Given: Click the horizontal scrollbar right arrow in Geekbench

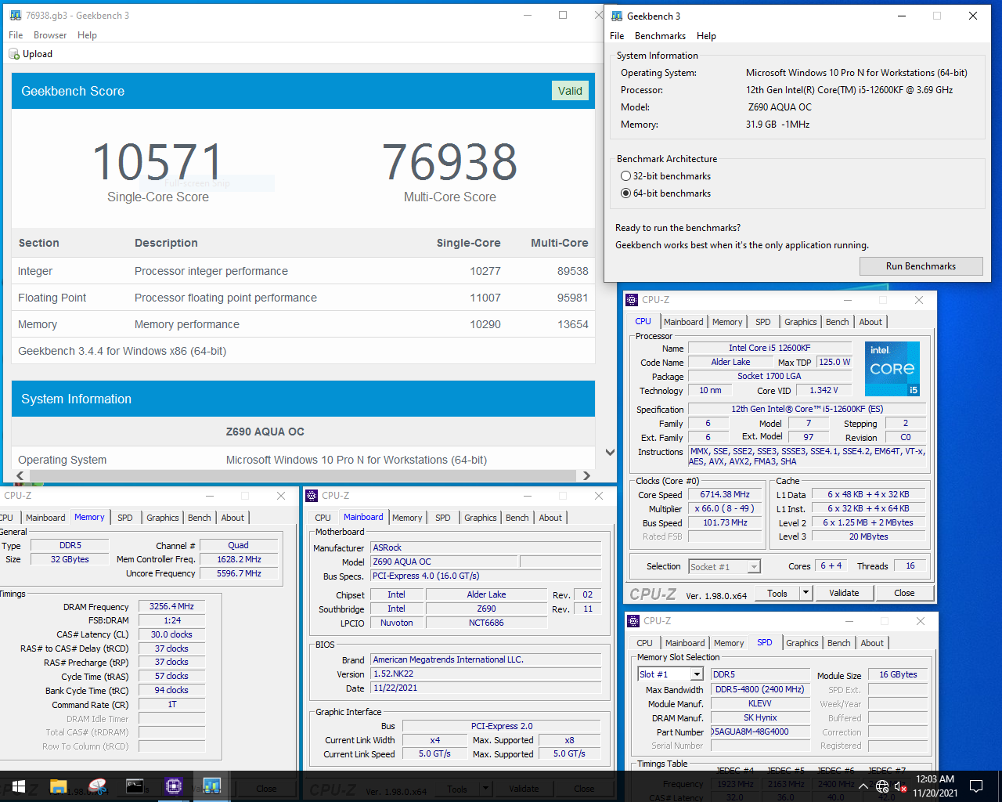Looking at the screenshot, I should click(x=586, y=475).
